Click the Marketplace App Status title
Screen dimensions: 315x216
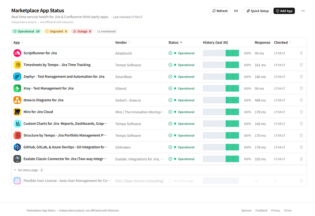coord(38,10)
